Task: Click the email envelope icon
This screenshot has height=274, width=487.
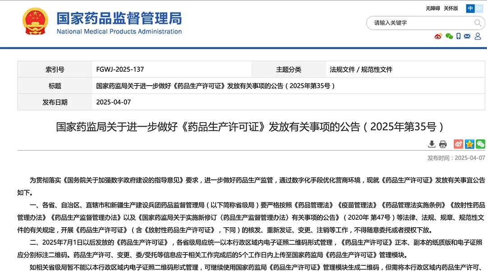Action: click(467, 37)
